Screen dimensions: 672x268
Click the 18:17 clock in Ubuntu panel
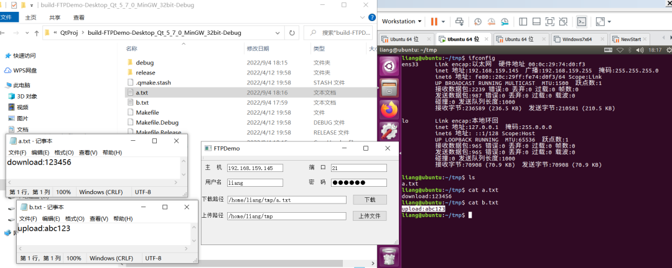pos(655,50)
